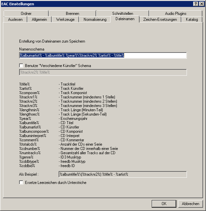
Task: Select the Dateinamen tab
Action: (125, 19)
